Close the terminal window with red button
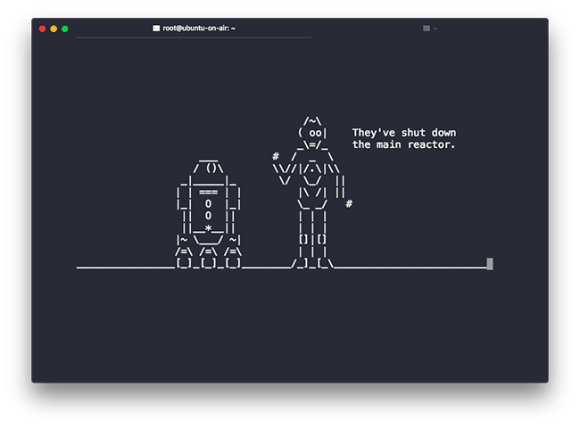 click(x=43, y=29)
